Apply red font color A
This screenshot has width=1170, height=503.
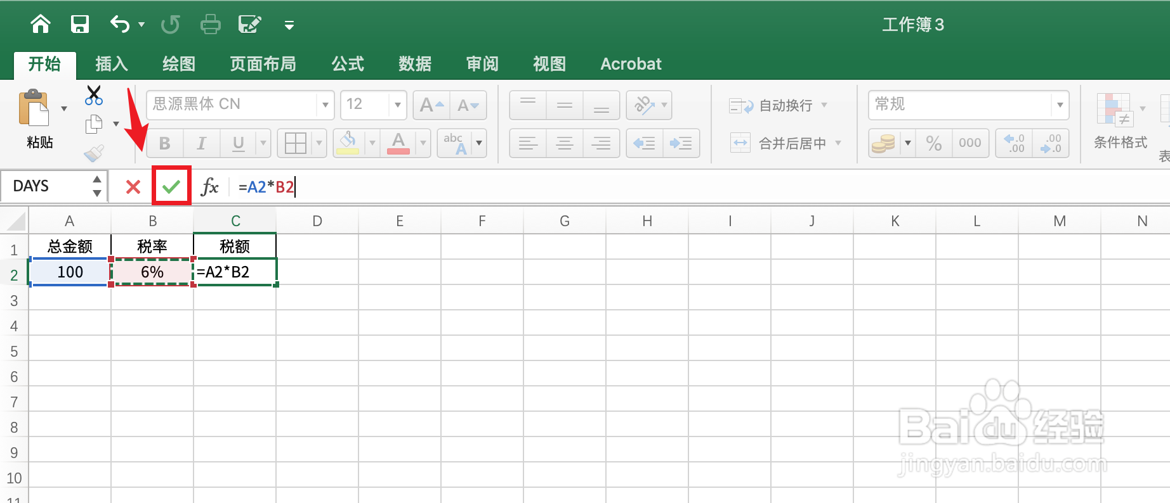[398, 143]
